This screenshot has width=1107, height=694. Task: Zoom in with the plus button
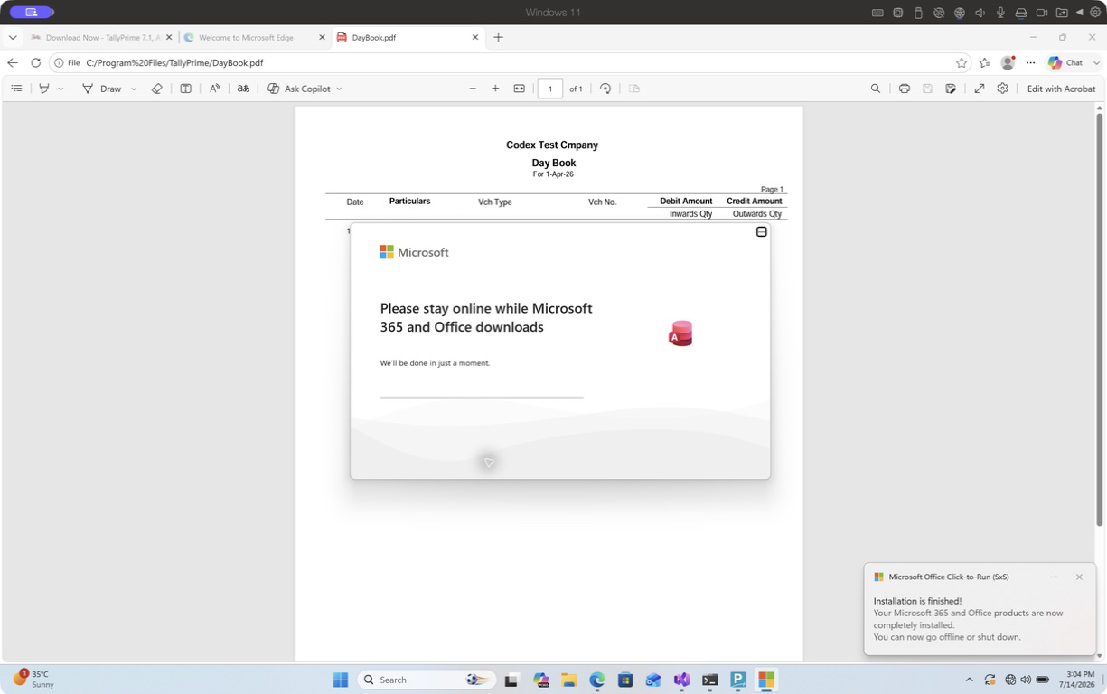tap(495, 89)
